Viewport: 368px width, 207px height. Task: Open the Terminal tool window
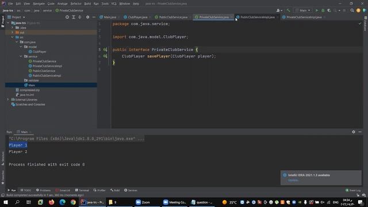pos(82,190)
